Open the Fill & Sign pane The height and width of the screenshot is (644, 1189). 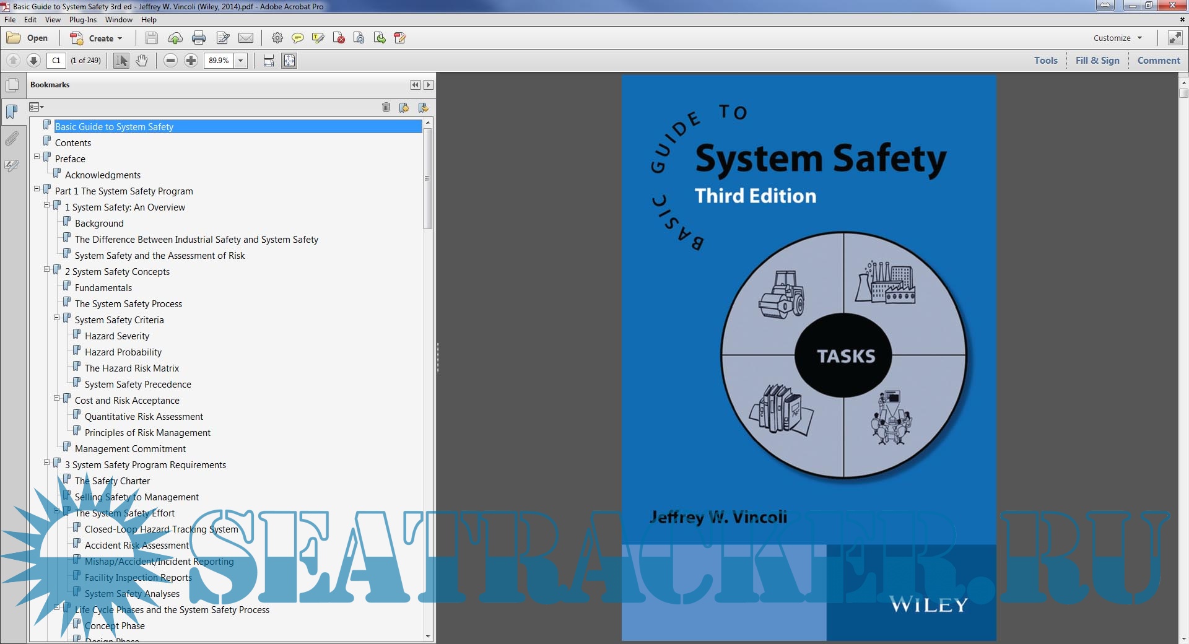point(1097,61)
